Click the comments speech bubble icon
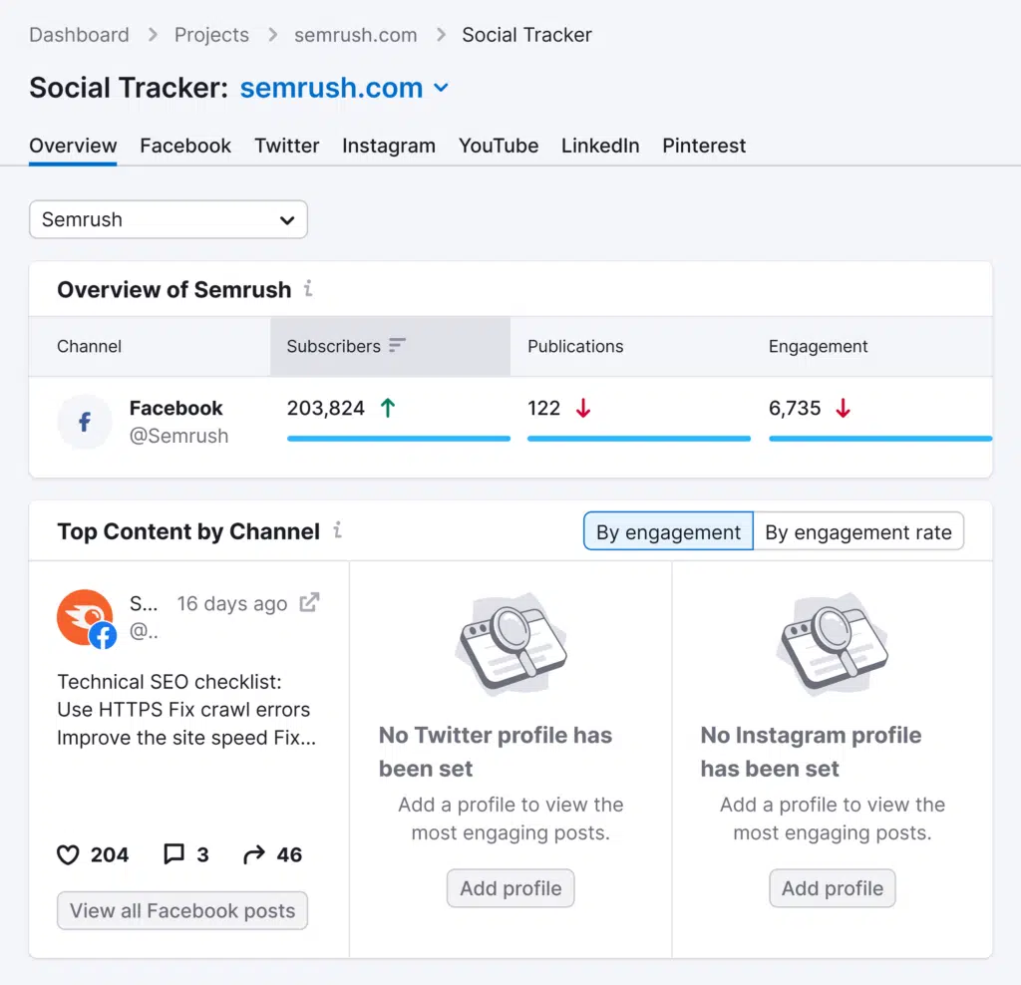Image resolution: width=1021 pixels, height=985 pixels. pos(174,854)
